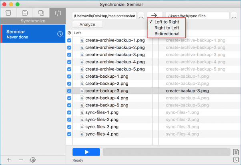Browse for left source folder path
241x165 pixels.
coord(141,16)
